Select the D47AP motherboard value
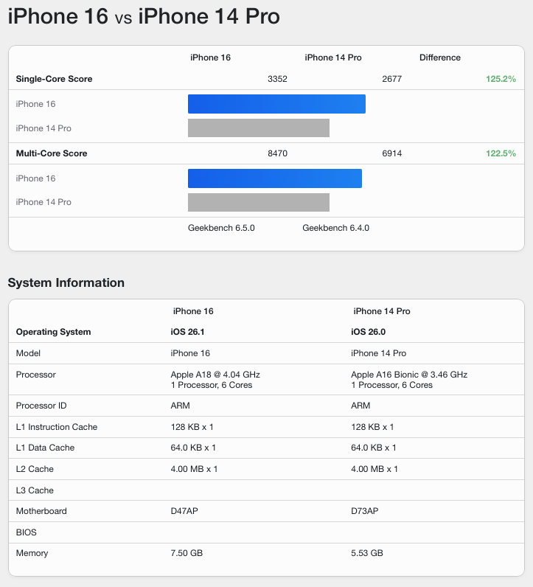This screenshot has width=533, height=587. point(185,511)
